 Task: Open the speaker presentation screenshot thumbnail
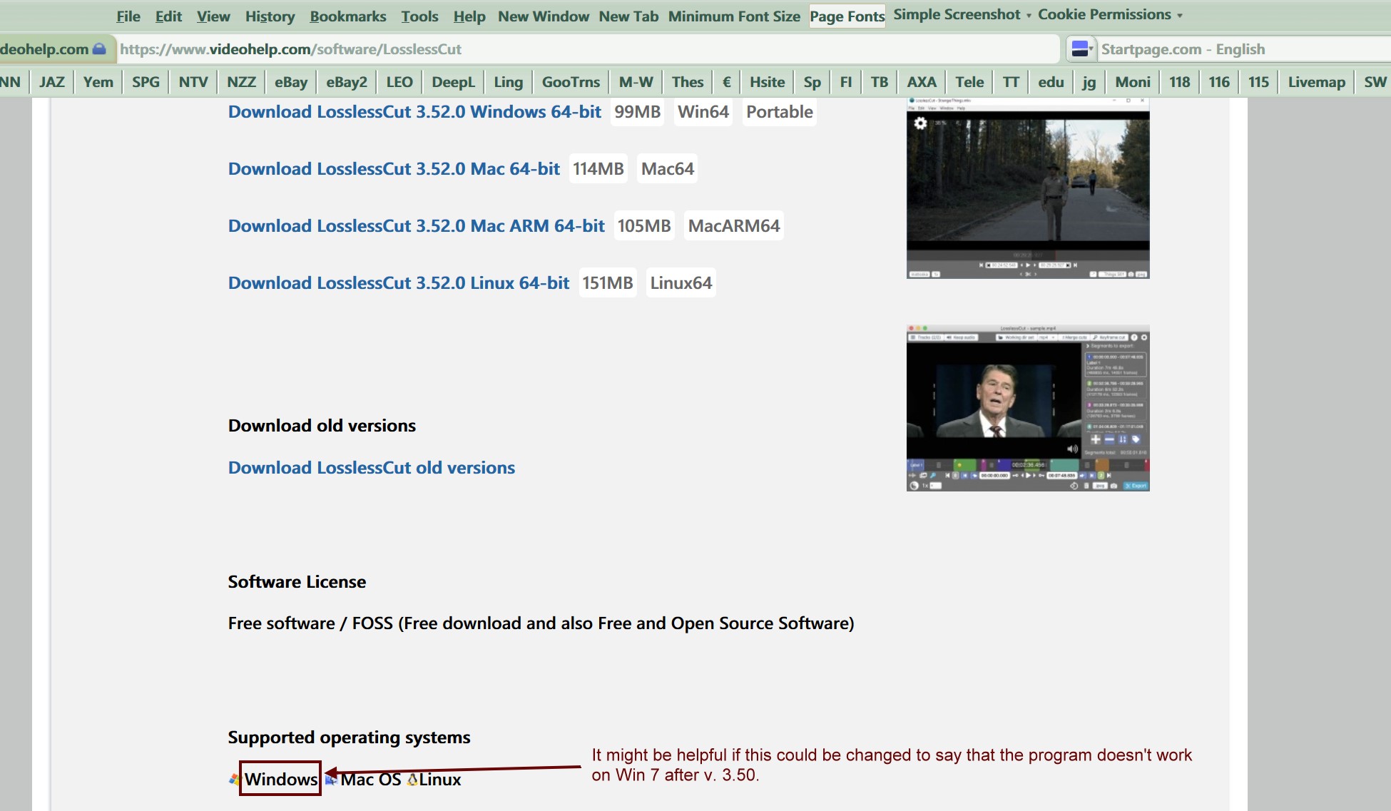coord(1027,408)
